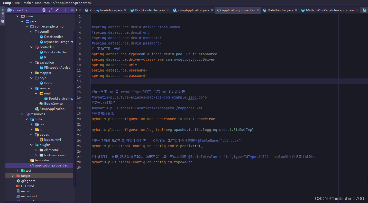
Task: Click the Expand All icon in Project toolbar
Action: pos(50,10)
